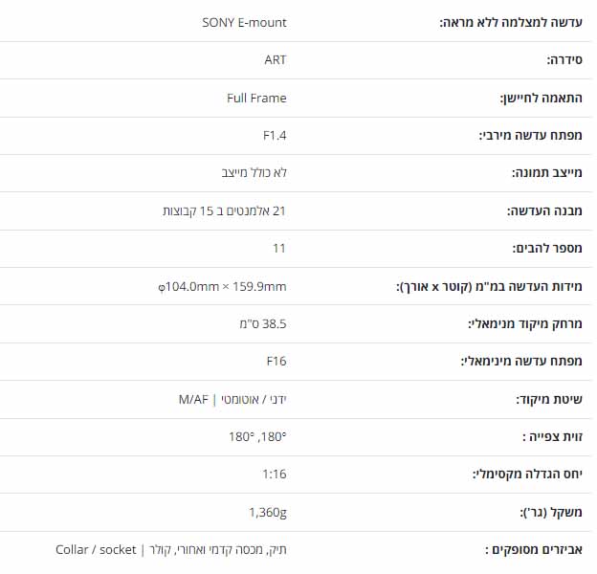Select the φ104.0mm × 159.9mm dimensions text
Image resolution: width=597 pixels, height=574 pixels.
222,286
